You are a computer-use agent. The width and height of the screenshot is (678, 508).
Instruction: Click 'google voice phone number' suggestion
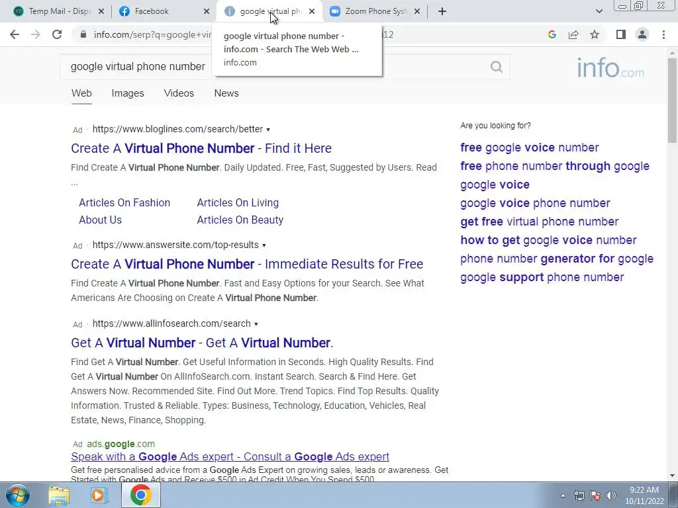(535, 203)
